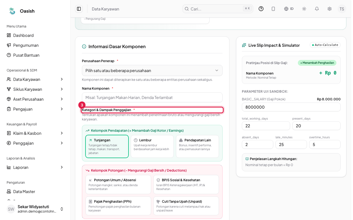Open Pusat Bantuan menu item
Screen dimensions: 353x220
(x=35, y=55)
